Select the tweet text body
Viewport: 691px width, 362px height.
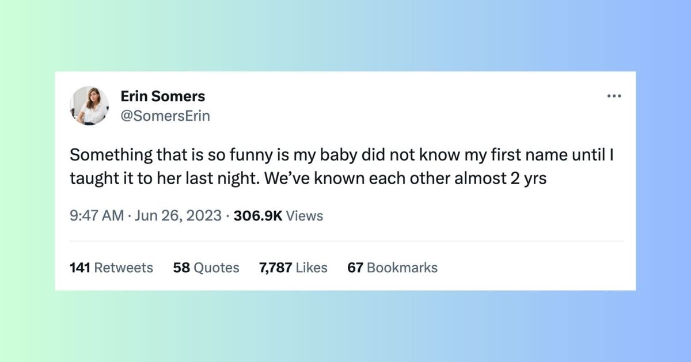(342, 166)
